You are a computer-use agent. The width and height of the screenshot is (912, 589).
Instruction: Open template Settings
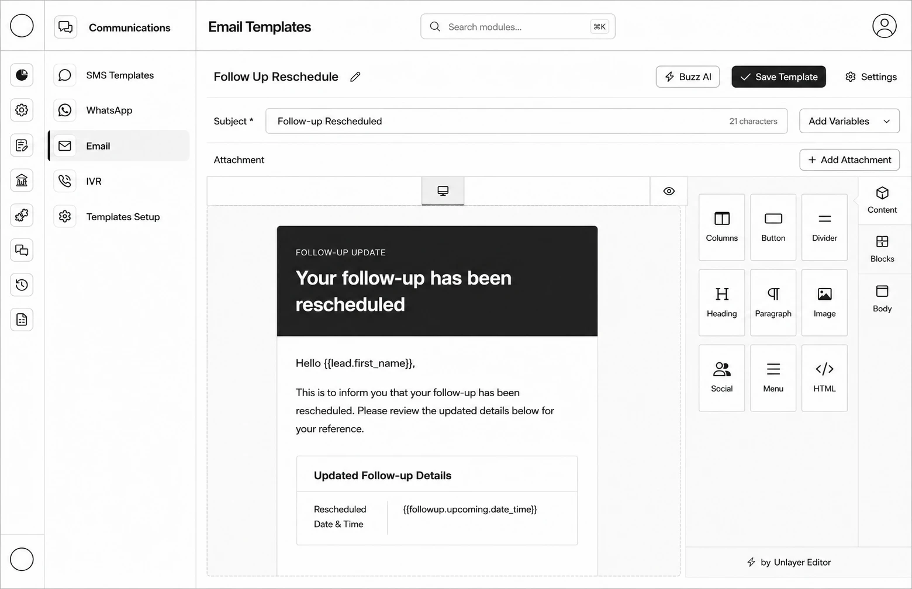(x=871, y=77)
